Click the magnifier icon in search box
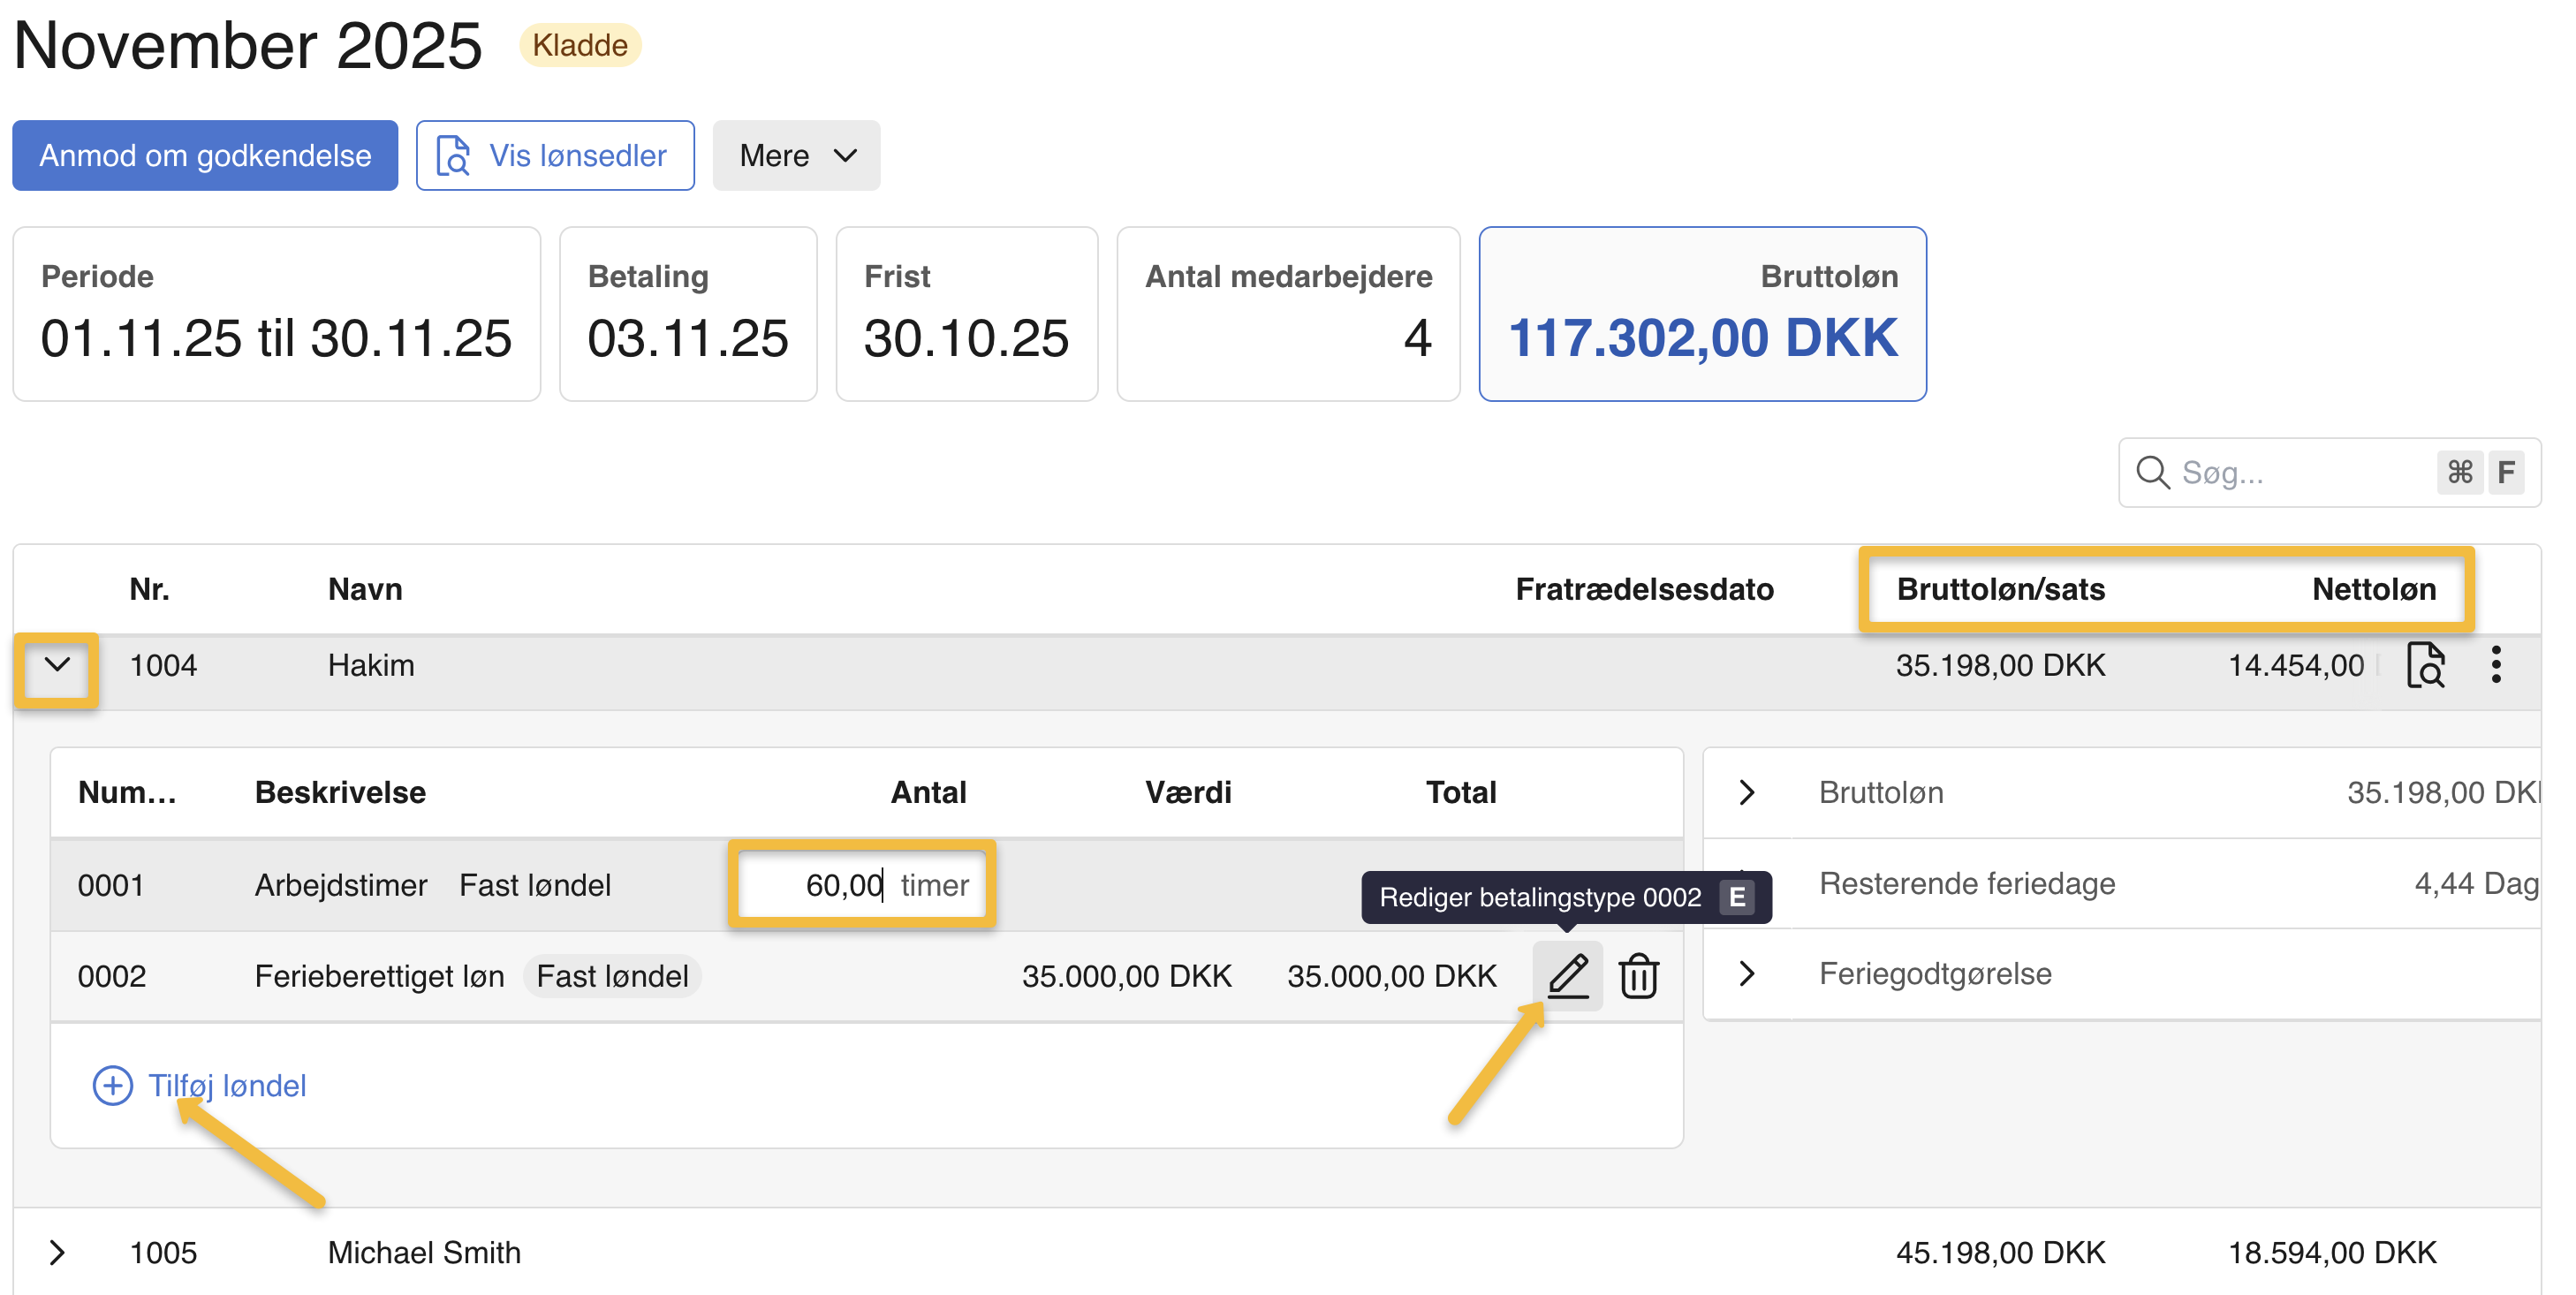Viewport: 2576px width, 1295px height. click(2152, 472)
